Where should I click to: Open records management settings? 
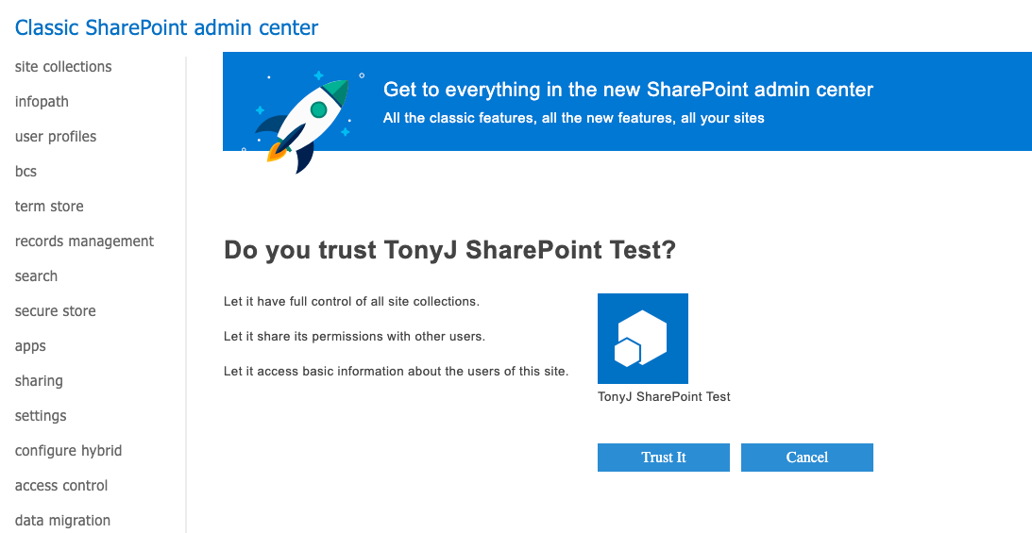pos(84,242)
